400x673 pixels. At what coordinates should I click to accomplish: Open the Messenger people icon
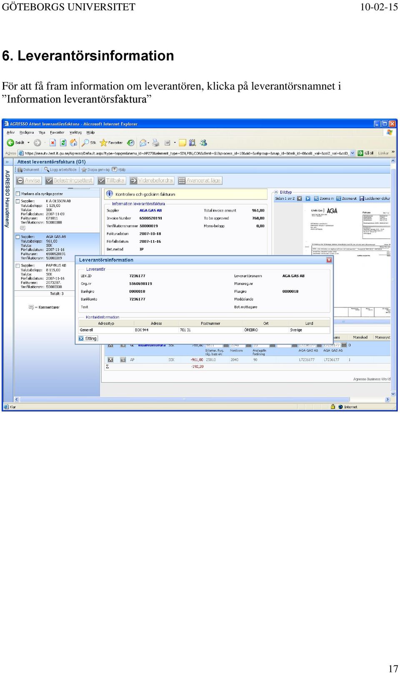(203, 143)
